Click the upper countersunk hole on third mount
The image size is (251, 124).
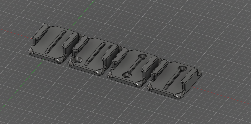pyautogui.click(x=142, y=56)
